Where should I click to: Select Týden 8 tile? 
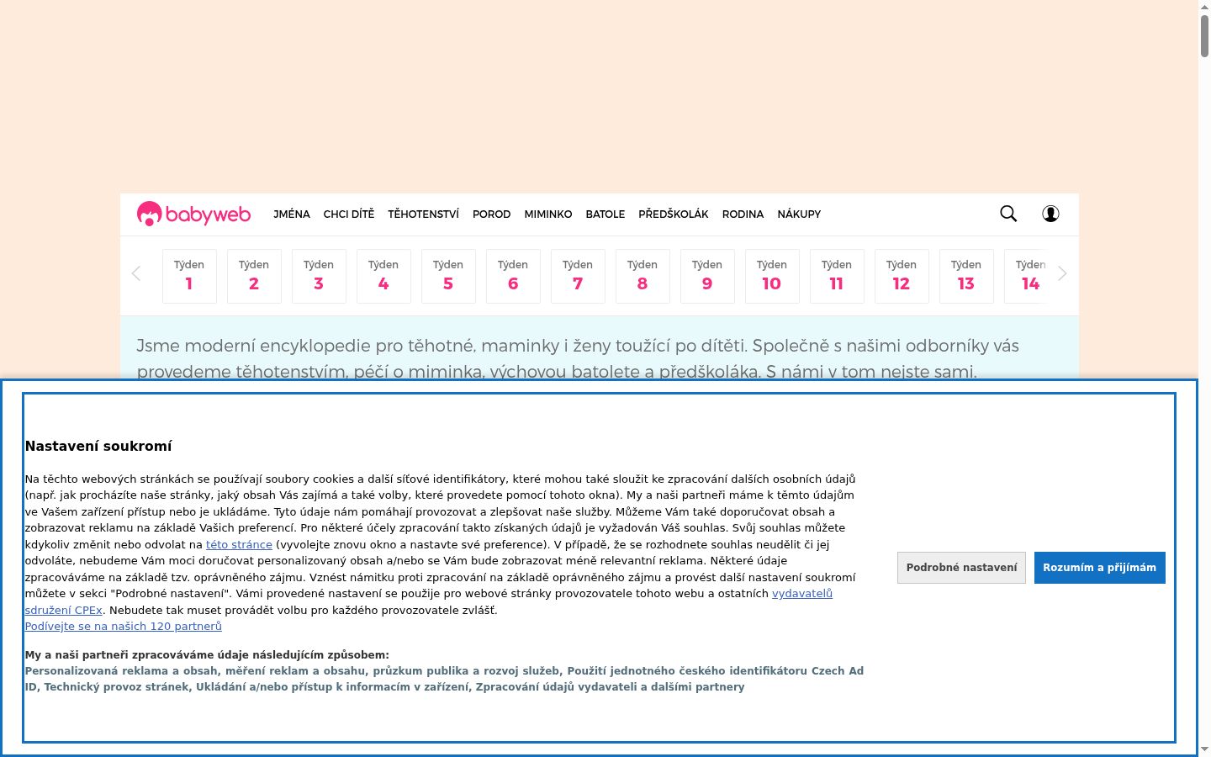click(643, 276)
